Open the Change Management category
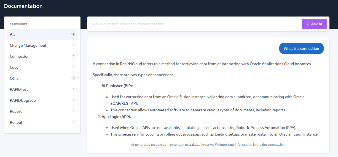338x157 pixels. 42,45
